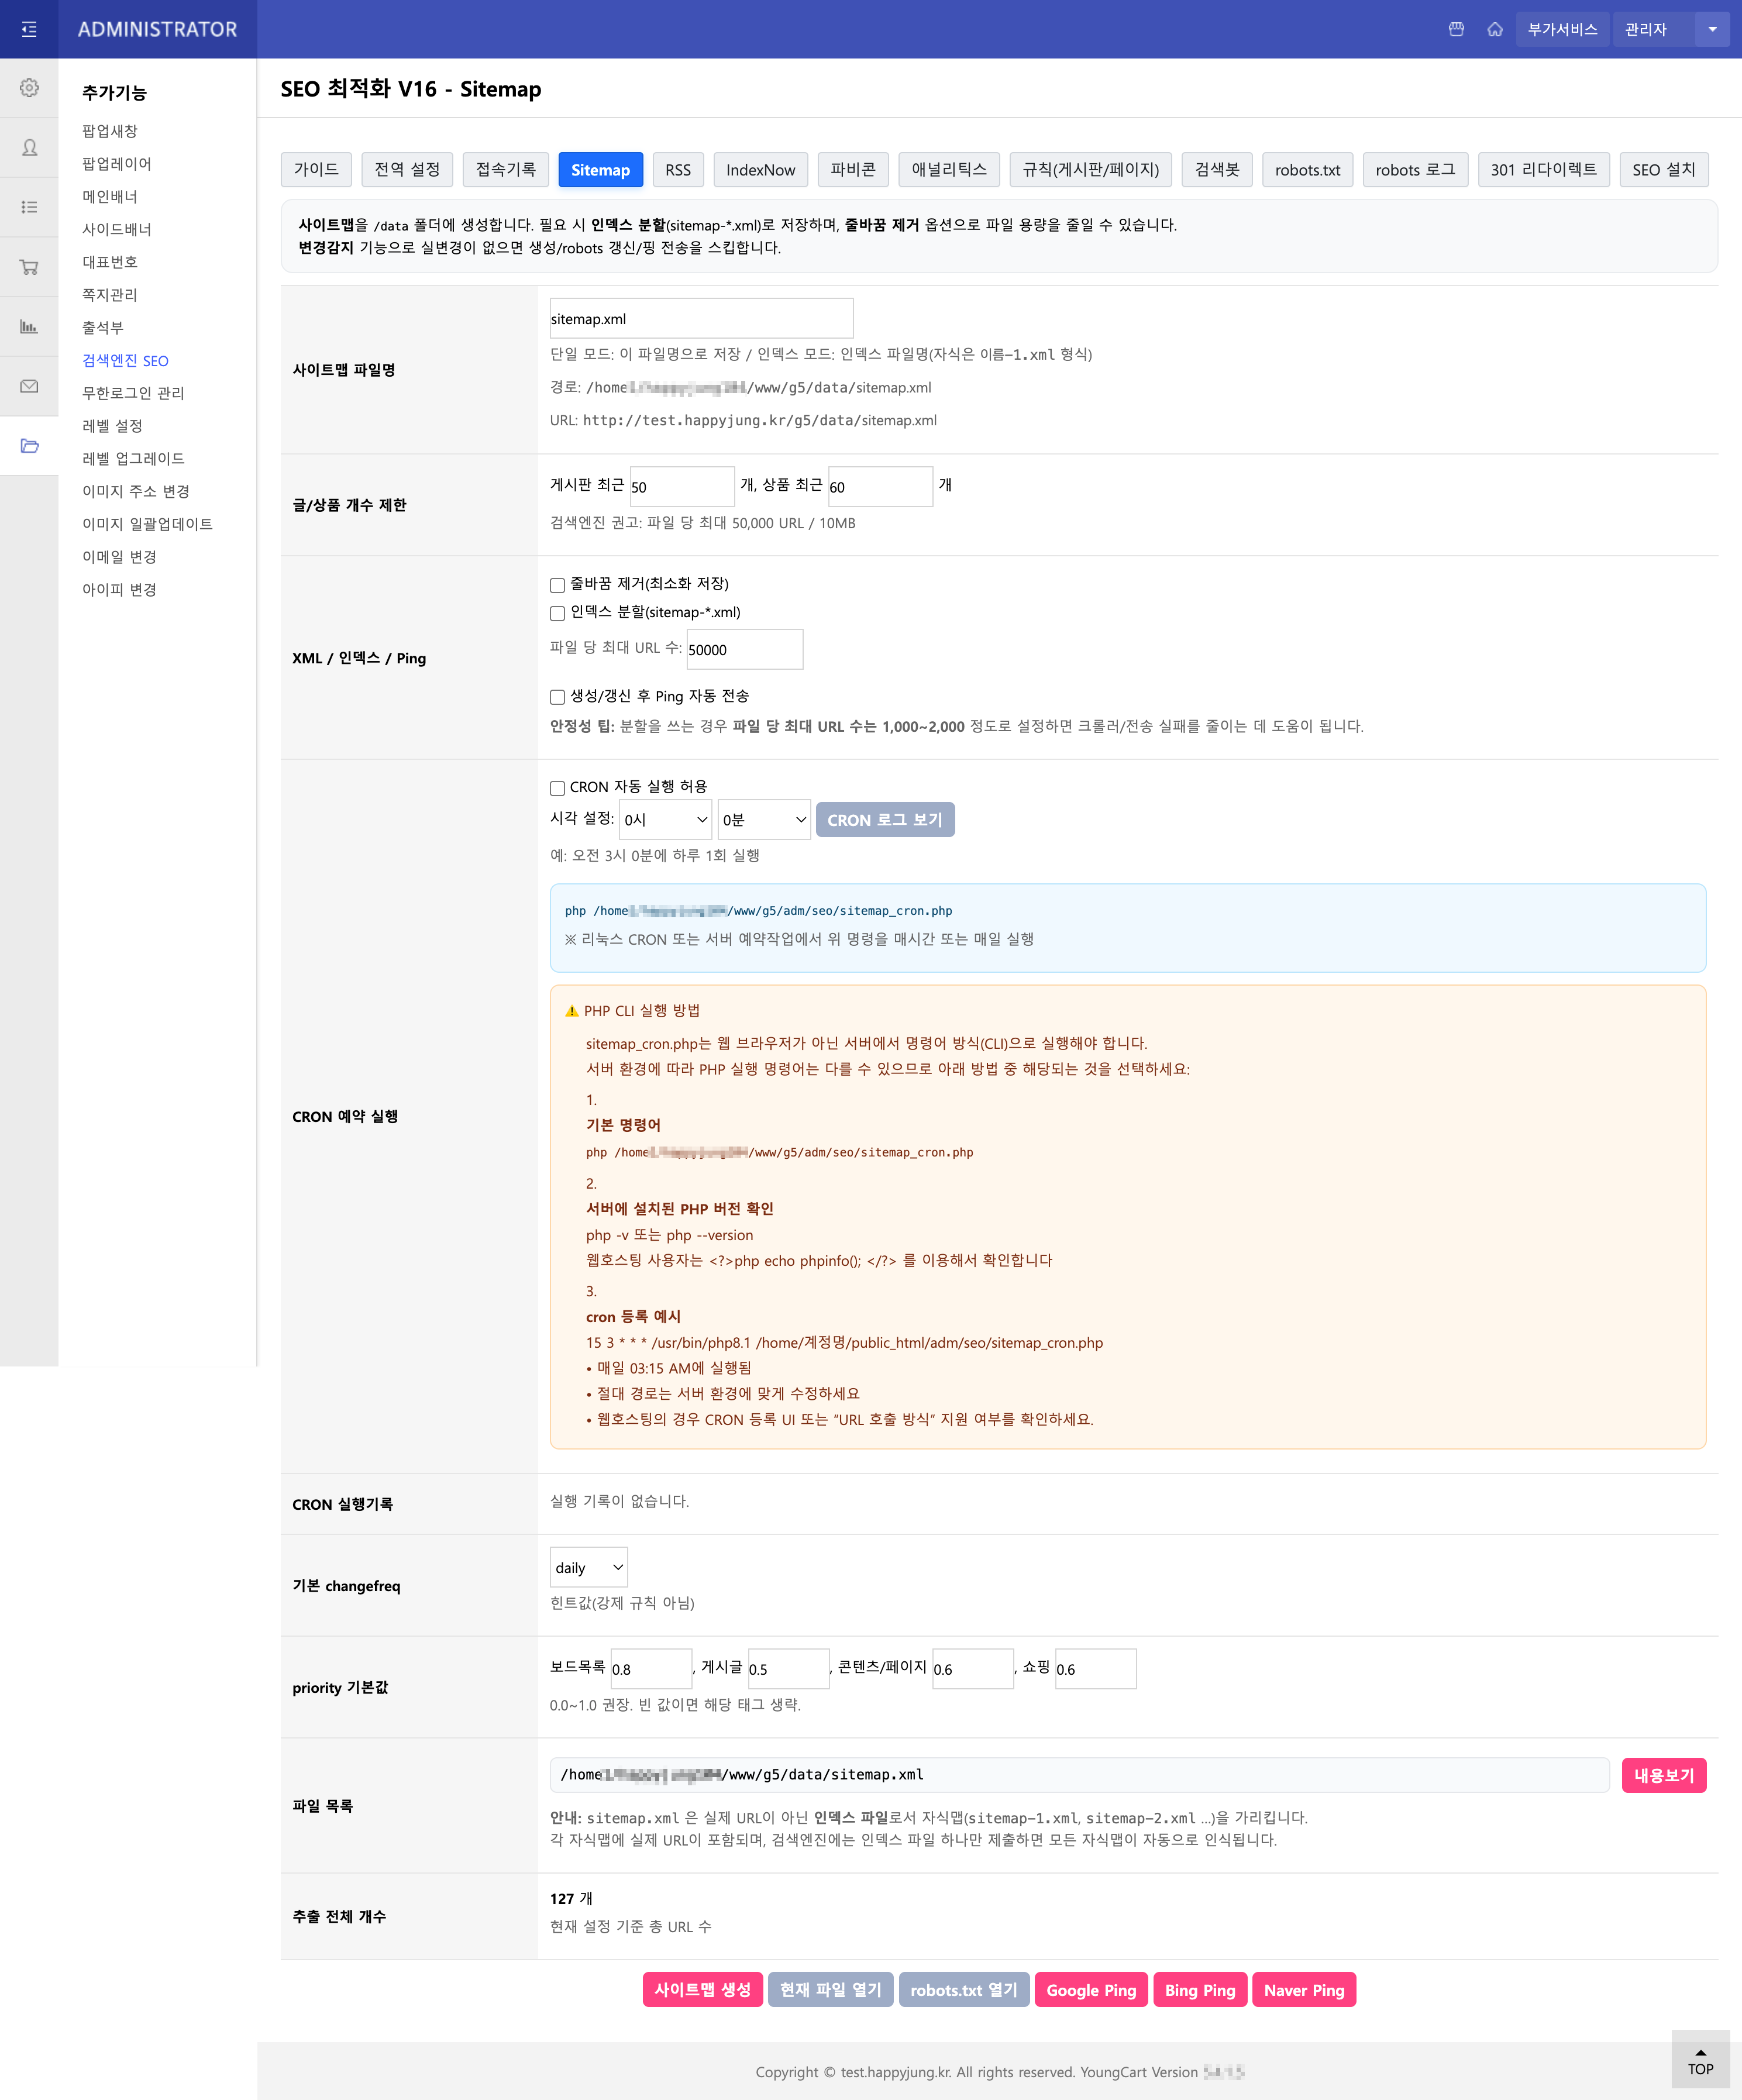Open the hour dropdown showing 0시
Image resolution: width=1742 pixels, height=2100 pixels.
click(665, 820)
